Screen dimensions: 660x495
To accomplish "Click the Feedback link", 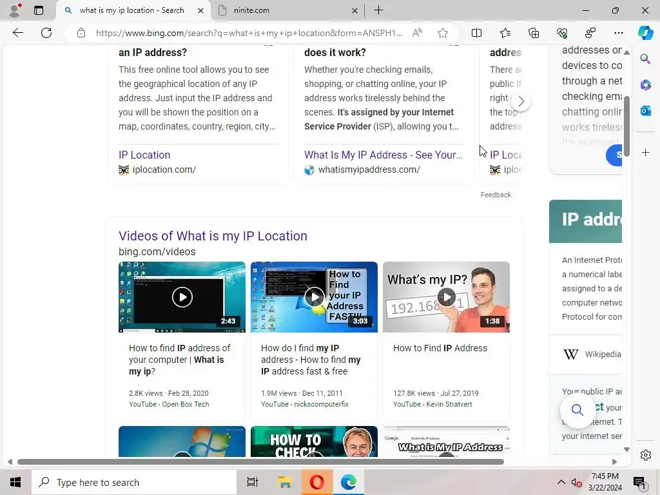I will coord(496,195).
